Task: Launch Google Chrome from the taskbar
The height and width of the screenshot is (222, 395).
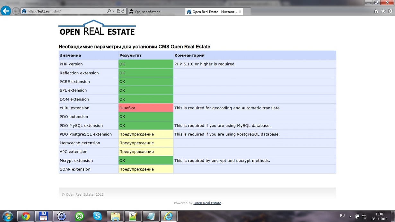Action: point(26,216)
